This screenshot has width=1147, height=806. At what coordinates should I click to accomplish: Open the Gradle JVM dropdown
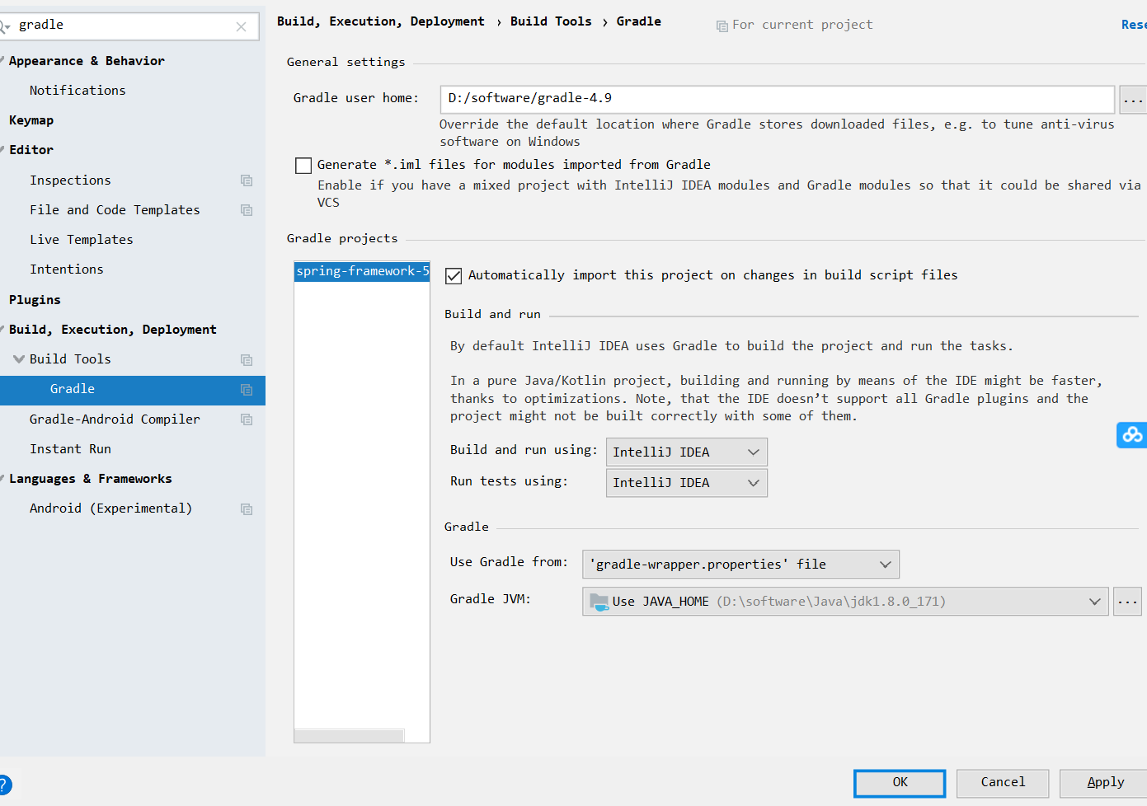point(845,602)
